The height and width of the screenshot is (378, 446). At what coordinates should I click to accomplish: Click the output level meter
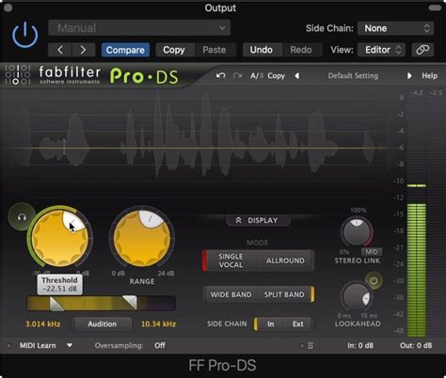point(417,216)
